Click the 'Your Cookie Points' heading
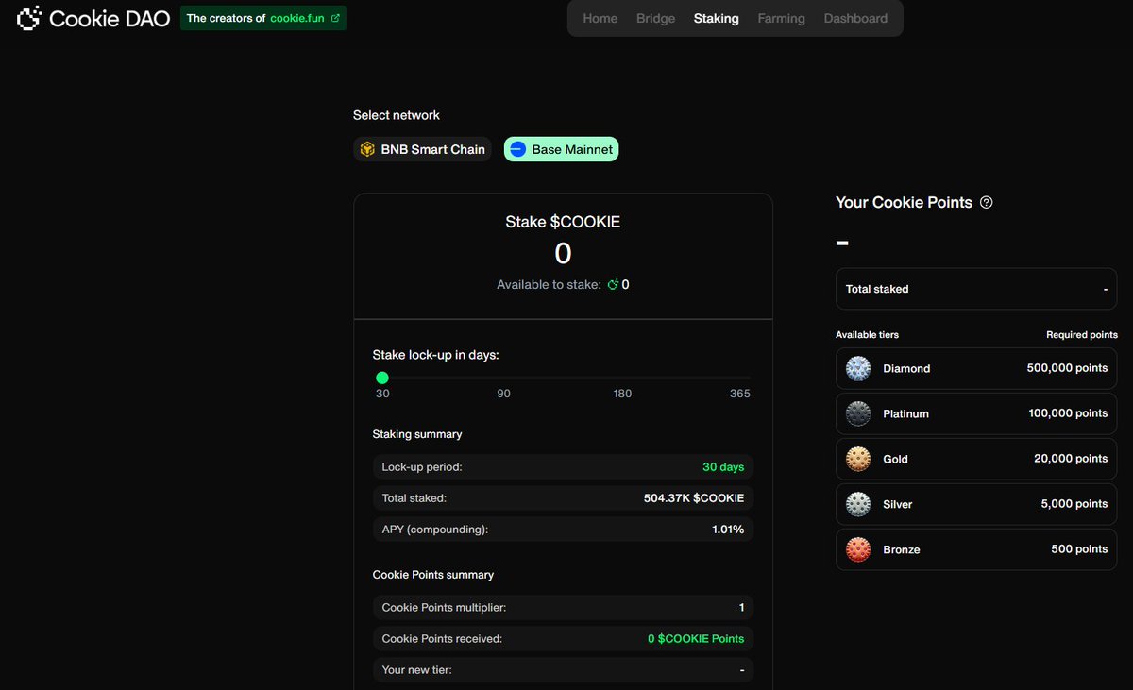 [x=904, y=202]
